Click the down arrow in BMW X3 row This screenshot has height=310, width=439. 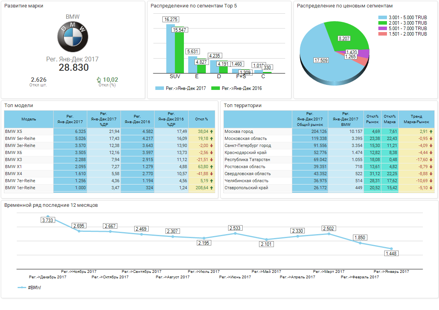click(212, 159)
